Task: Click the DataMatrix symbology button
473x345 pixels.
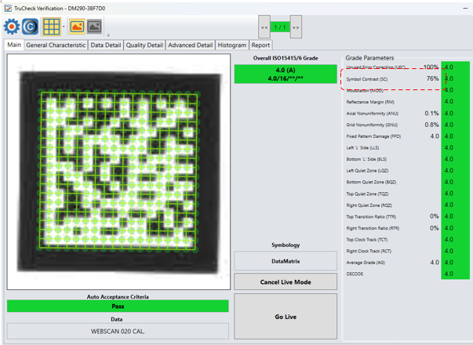Action: 286,261
